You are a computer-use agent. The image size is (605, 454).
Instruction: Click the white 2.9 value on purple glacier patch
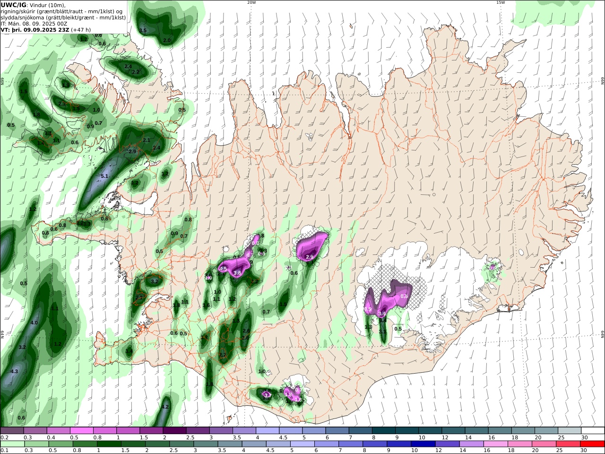(x=310, y=257)
